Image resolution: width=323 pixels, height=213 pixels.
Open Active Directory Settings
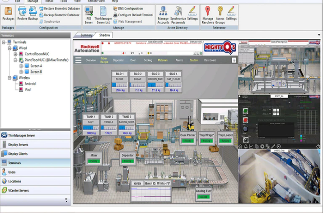tap(192, 13)
